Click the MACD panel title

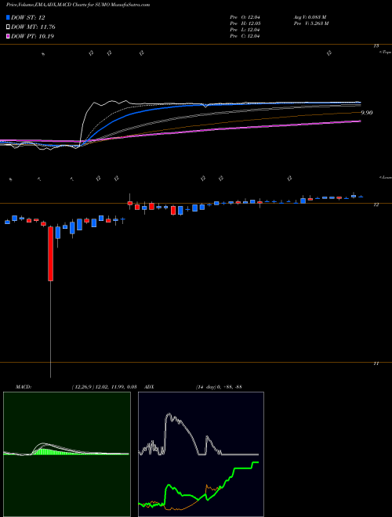click(24, 387)
